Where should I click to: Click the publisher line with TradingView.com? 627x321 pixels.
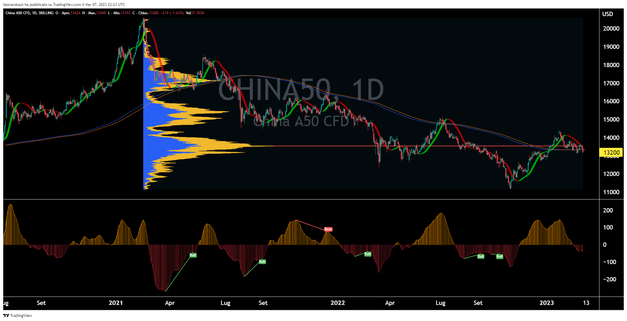[64, 4]
